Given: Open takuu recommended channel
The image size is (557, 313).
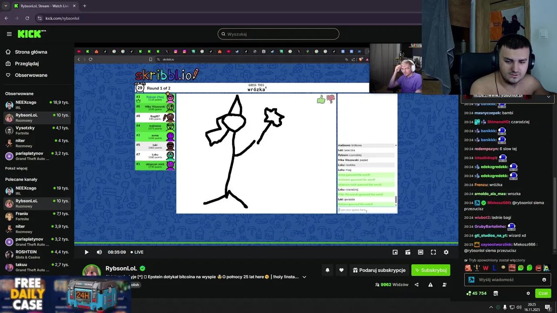Looking at the screenshot, I should [37, 267].
